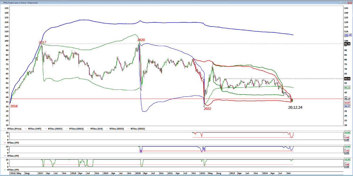Click the 20.12.24 date annotation

pyautogui.click(x=295, y=108)
